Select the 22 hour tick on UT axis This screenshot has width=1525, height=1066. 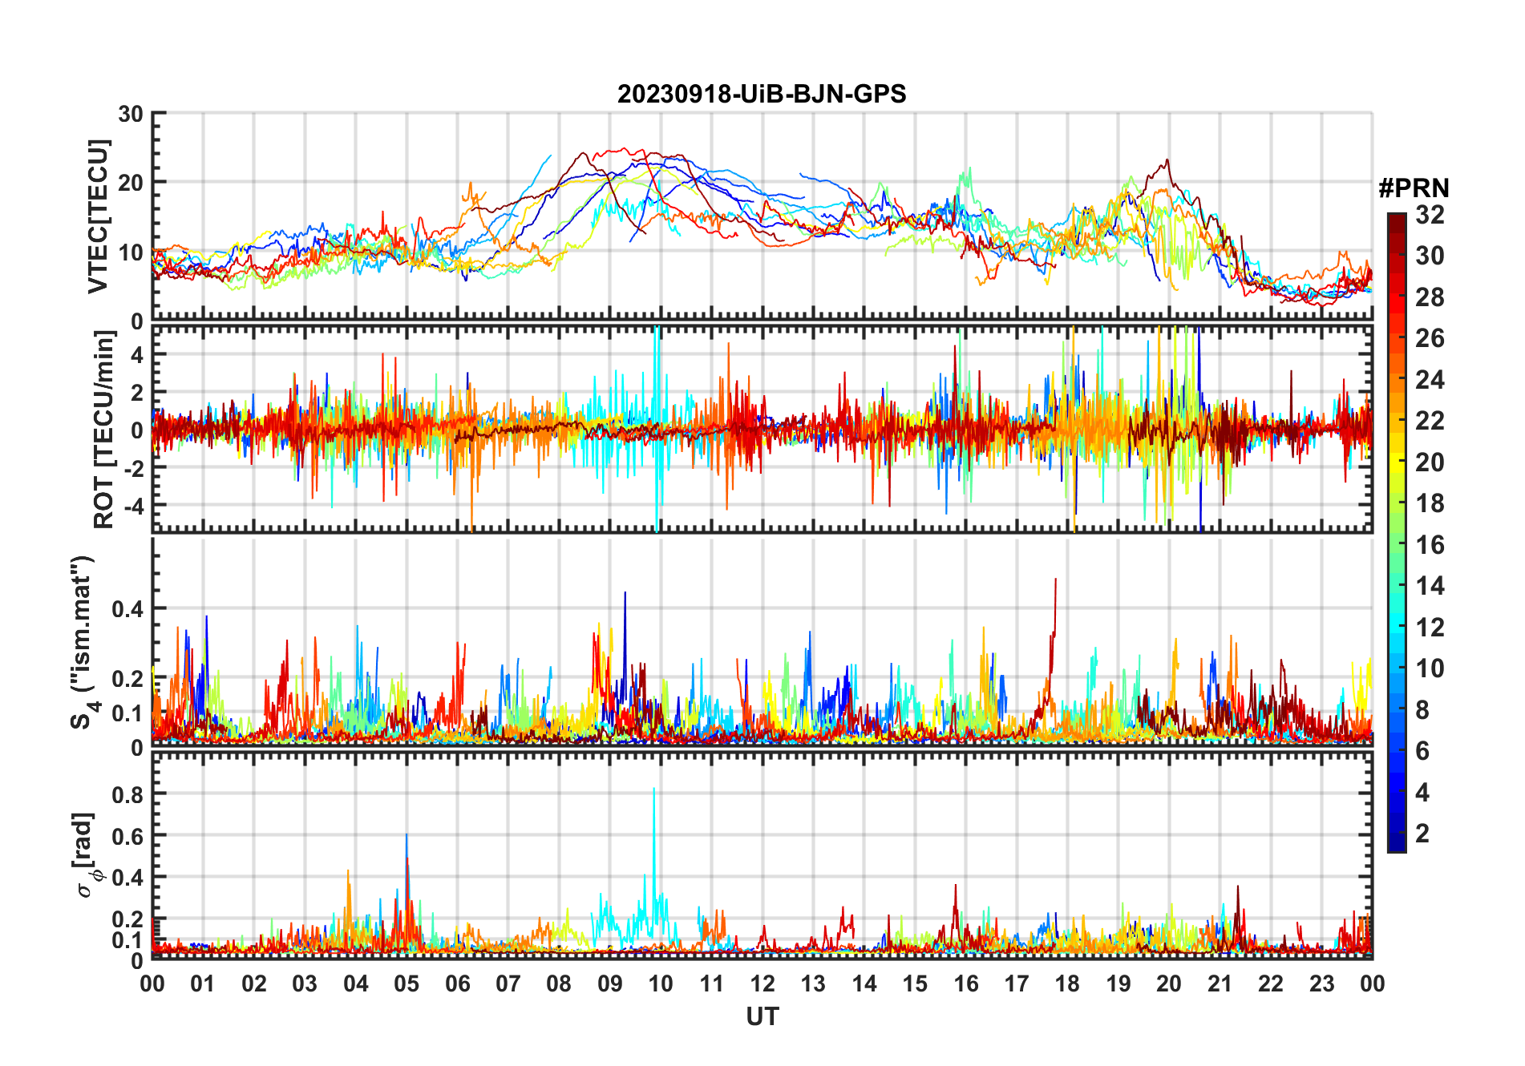pos(1271,983)
